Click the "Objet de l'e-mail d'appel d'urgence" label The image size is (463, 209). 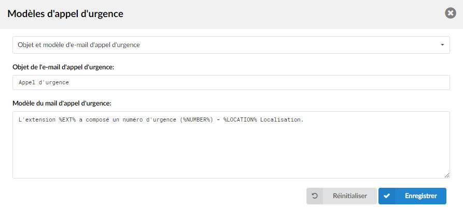63,67
